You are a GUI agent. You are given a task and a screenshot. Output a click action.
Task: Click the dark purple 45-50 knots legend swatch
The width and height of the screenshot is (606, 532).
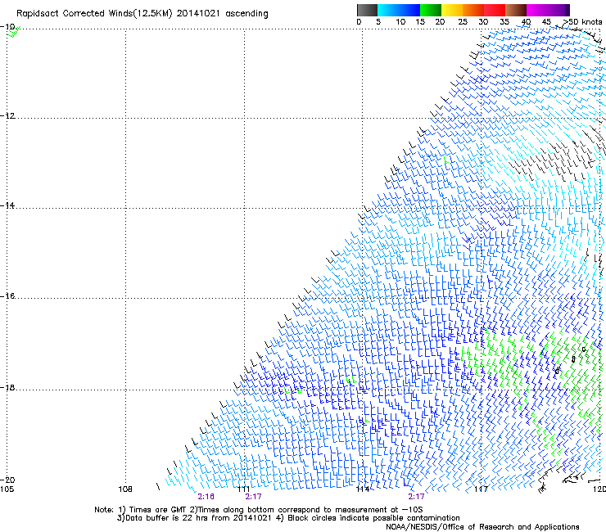tap(559, 10)
